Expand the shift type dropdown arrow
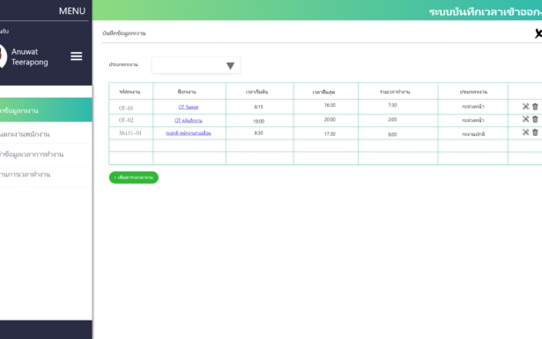The image size is (542, 339). (x=230, y=66)
